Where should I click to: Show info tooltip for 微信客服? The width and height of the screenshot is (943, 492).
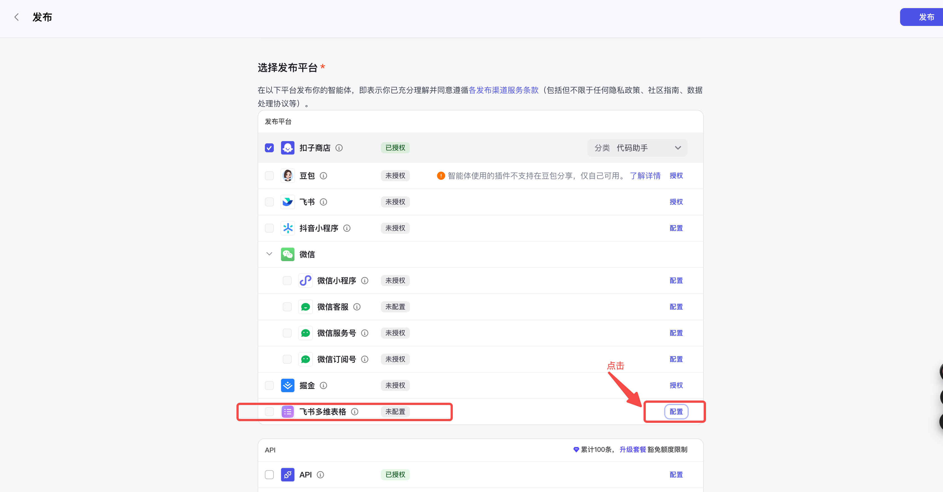357,307
